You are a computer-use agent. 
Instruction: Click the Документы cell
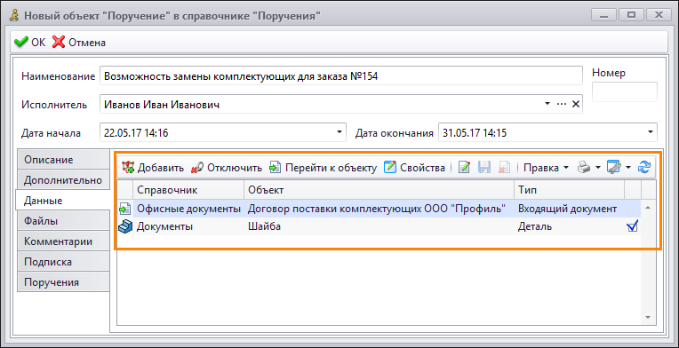pyautogui.click(x=188, y=226)
